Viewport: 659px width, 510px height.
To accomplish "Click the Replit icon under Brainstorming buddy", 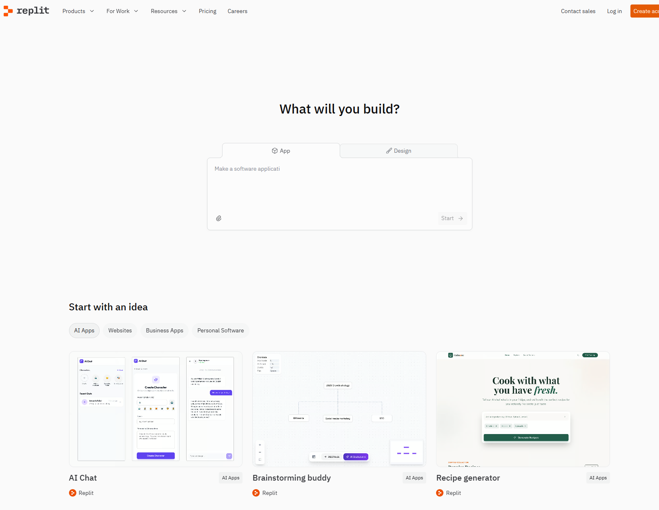I will [256, 493].
